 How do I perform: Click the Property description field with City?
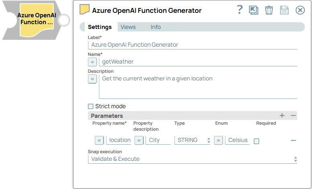coord(158,140)
